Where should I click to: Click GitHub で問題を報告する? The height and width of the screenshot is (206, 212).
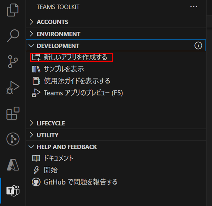81,182
